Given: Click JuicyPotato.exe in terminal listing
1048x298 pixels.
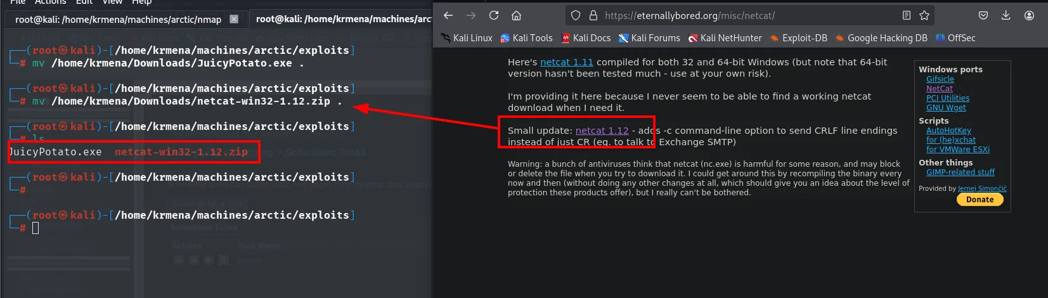Looking at the screenshot, I should pos(55,152).
